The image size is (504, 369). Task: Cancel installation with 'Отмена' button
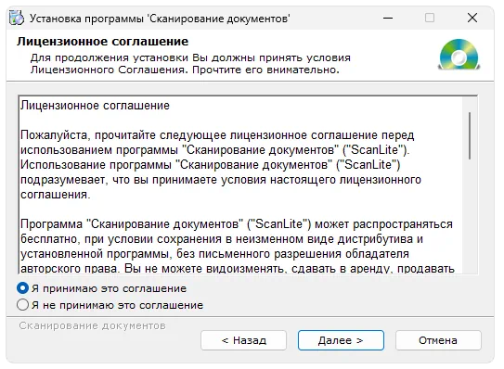click(x=438, y=340)
